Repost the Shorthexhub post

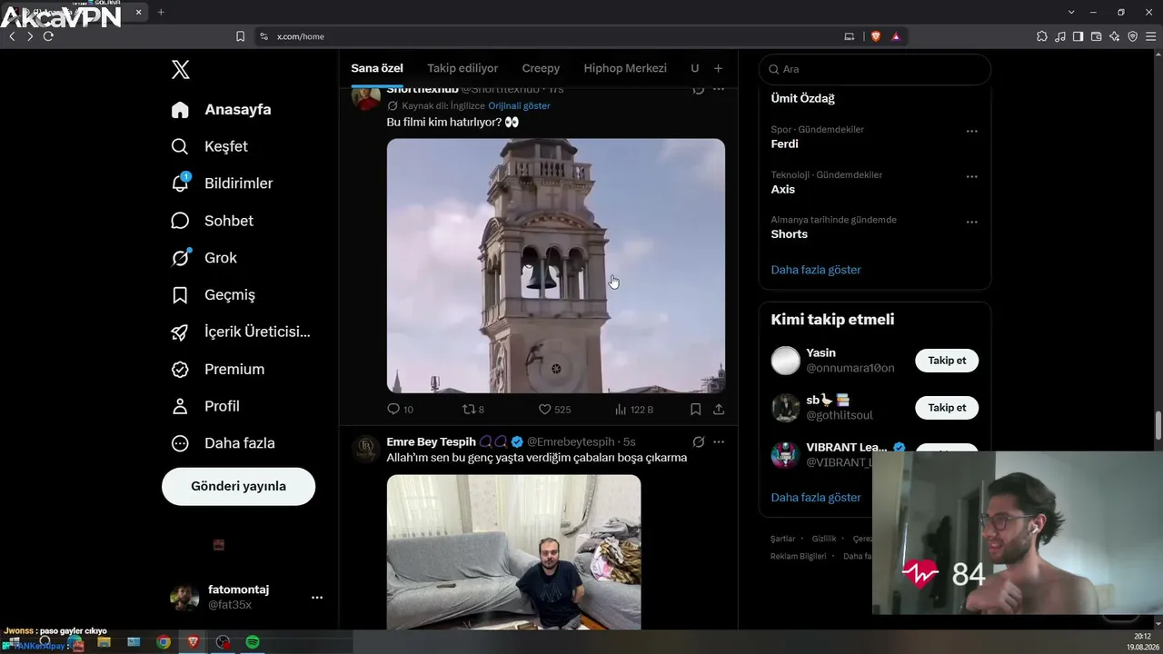tap(473, 410)
